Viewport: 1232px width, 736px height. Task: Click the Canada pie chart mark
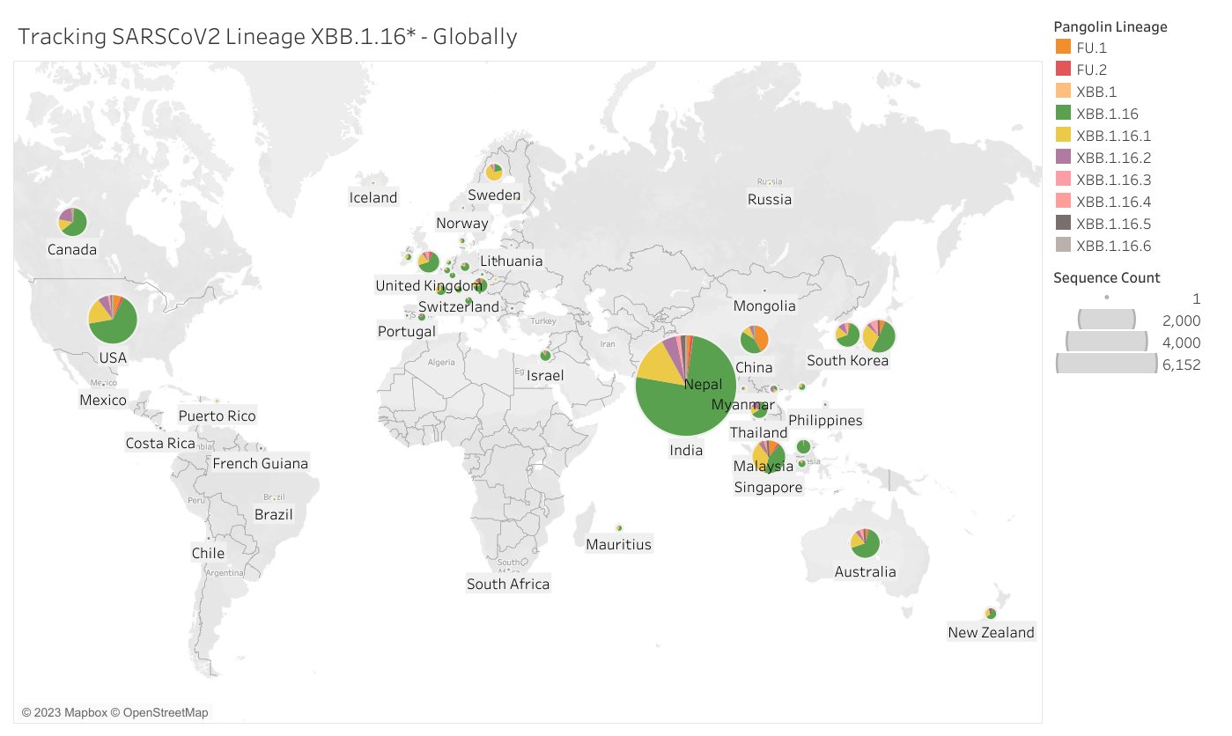(x=71, y=222)
